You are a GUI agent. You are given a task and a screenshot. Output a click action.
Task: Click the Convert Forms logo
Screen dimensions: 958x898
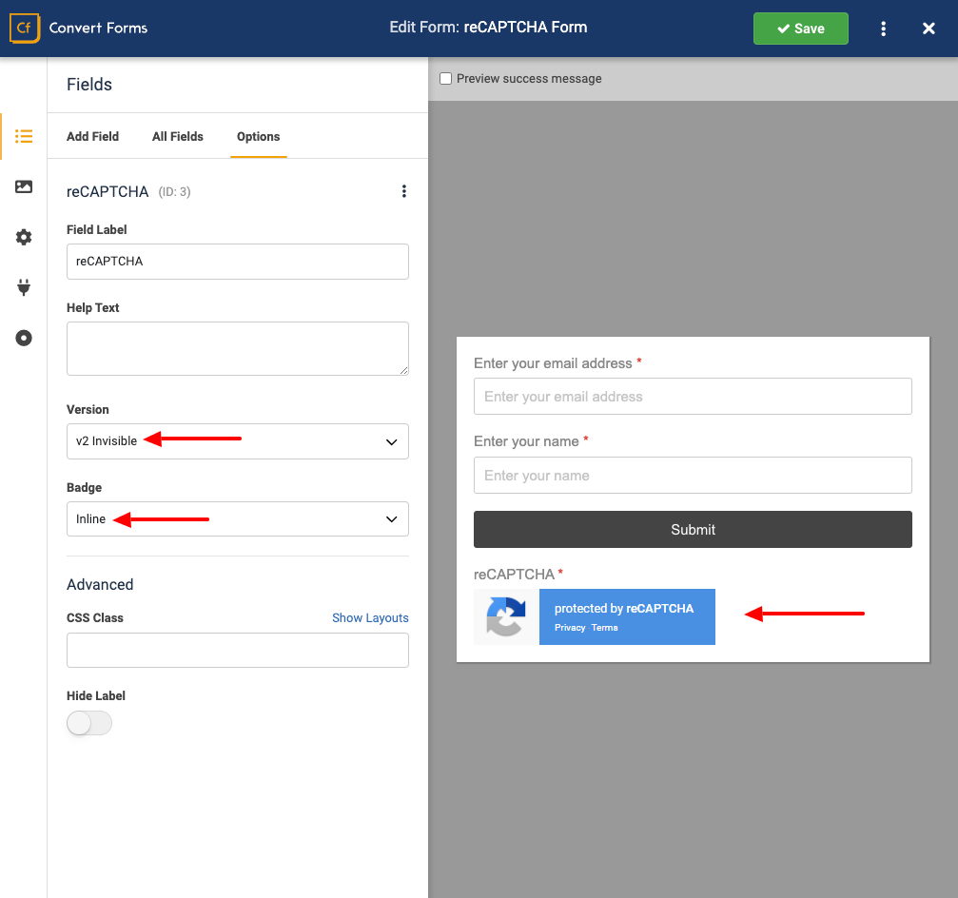[x=79, y=28]
